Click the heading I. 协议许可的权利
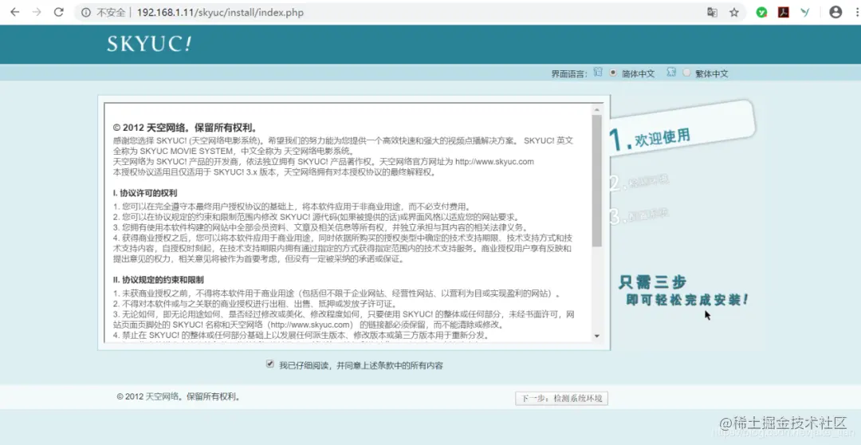Image resolution: width=861 pixels, height=445 pixels. (145, 193)
